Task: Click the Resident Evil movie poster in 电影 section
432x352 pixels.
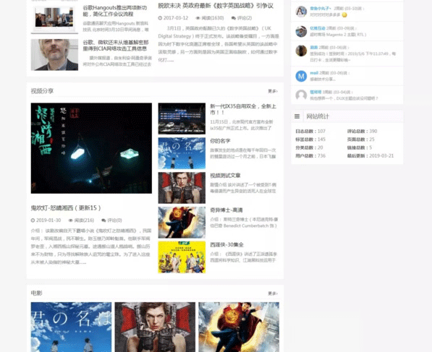Action: click(155, 327)
